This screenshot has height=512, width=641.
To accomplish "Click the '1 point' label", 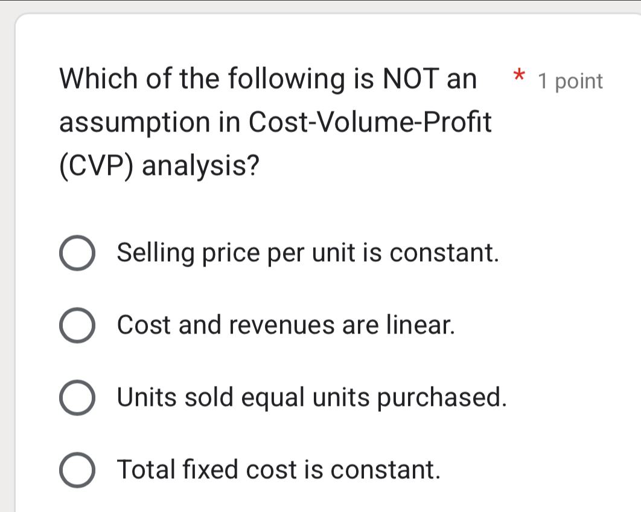I will pos(570,81).
